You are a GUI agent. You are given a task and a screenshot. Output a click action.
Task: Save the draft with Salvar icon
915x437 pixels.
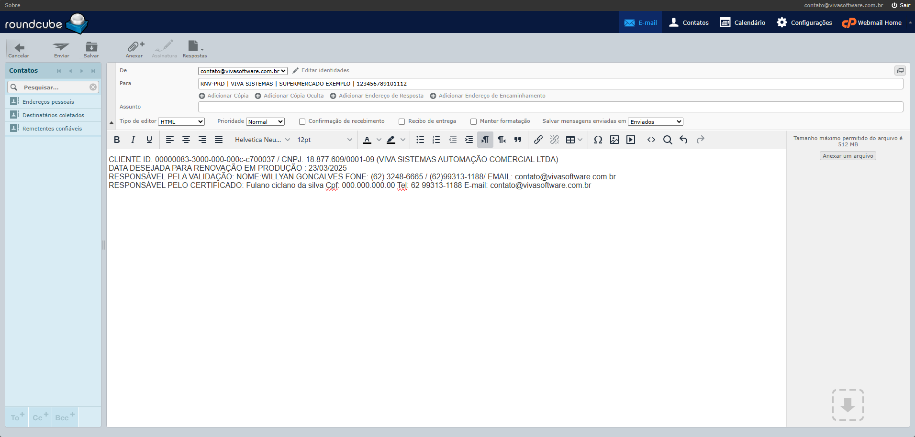pos(91,48)
